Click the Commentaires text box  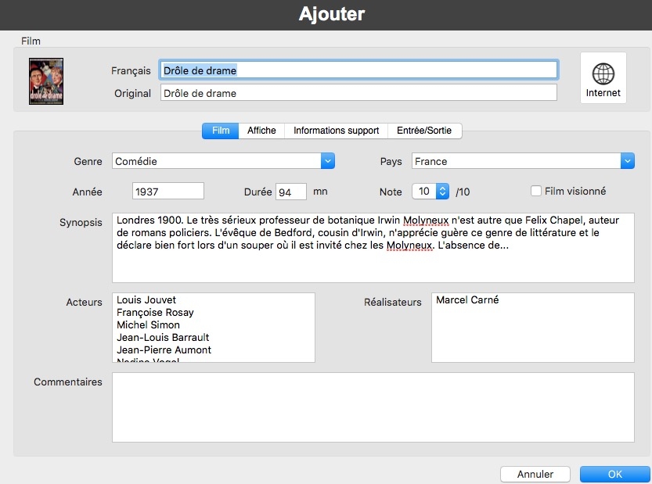coord(373,407)
